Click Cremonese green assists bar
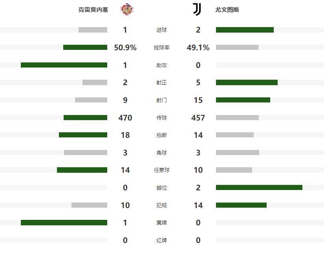 (64, 65)
